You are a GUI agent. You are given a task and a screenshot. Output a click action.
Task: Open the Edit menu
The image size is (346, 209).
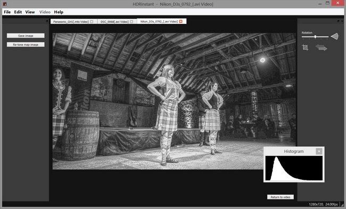18,12
